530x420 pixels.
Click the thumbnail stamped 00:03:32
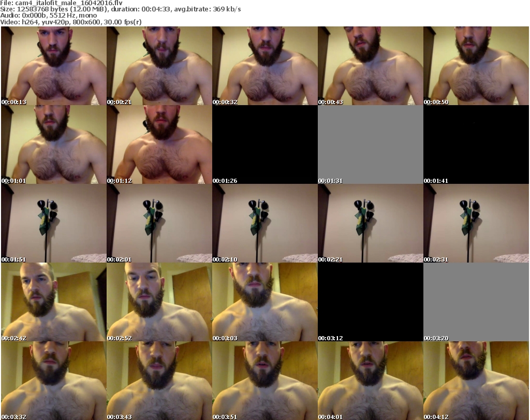[x=54, y=381]
